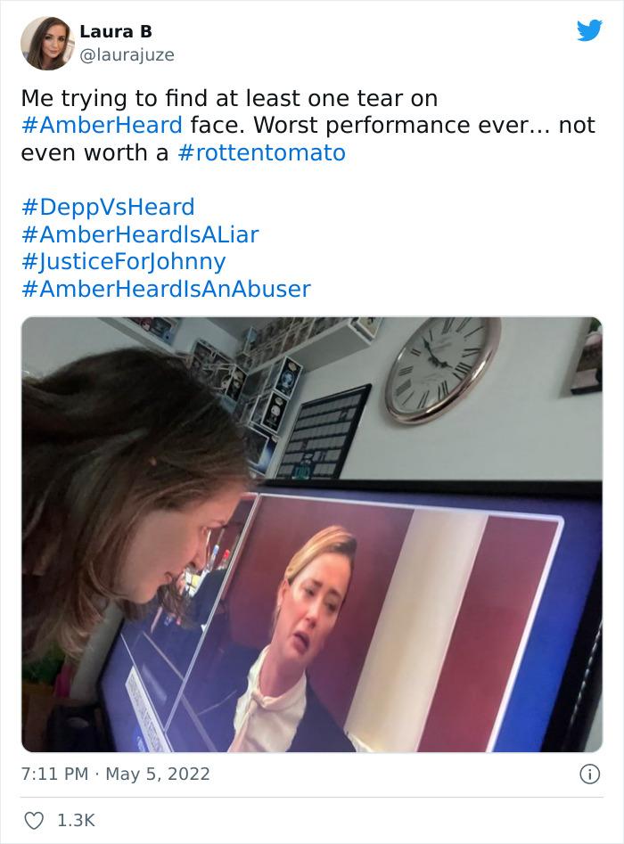Like the tweet with the heart icon
This screenshot has height=844, width=624.
34,820
